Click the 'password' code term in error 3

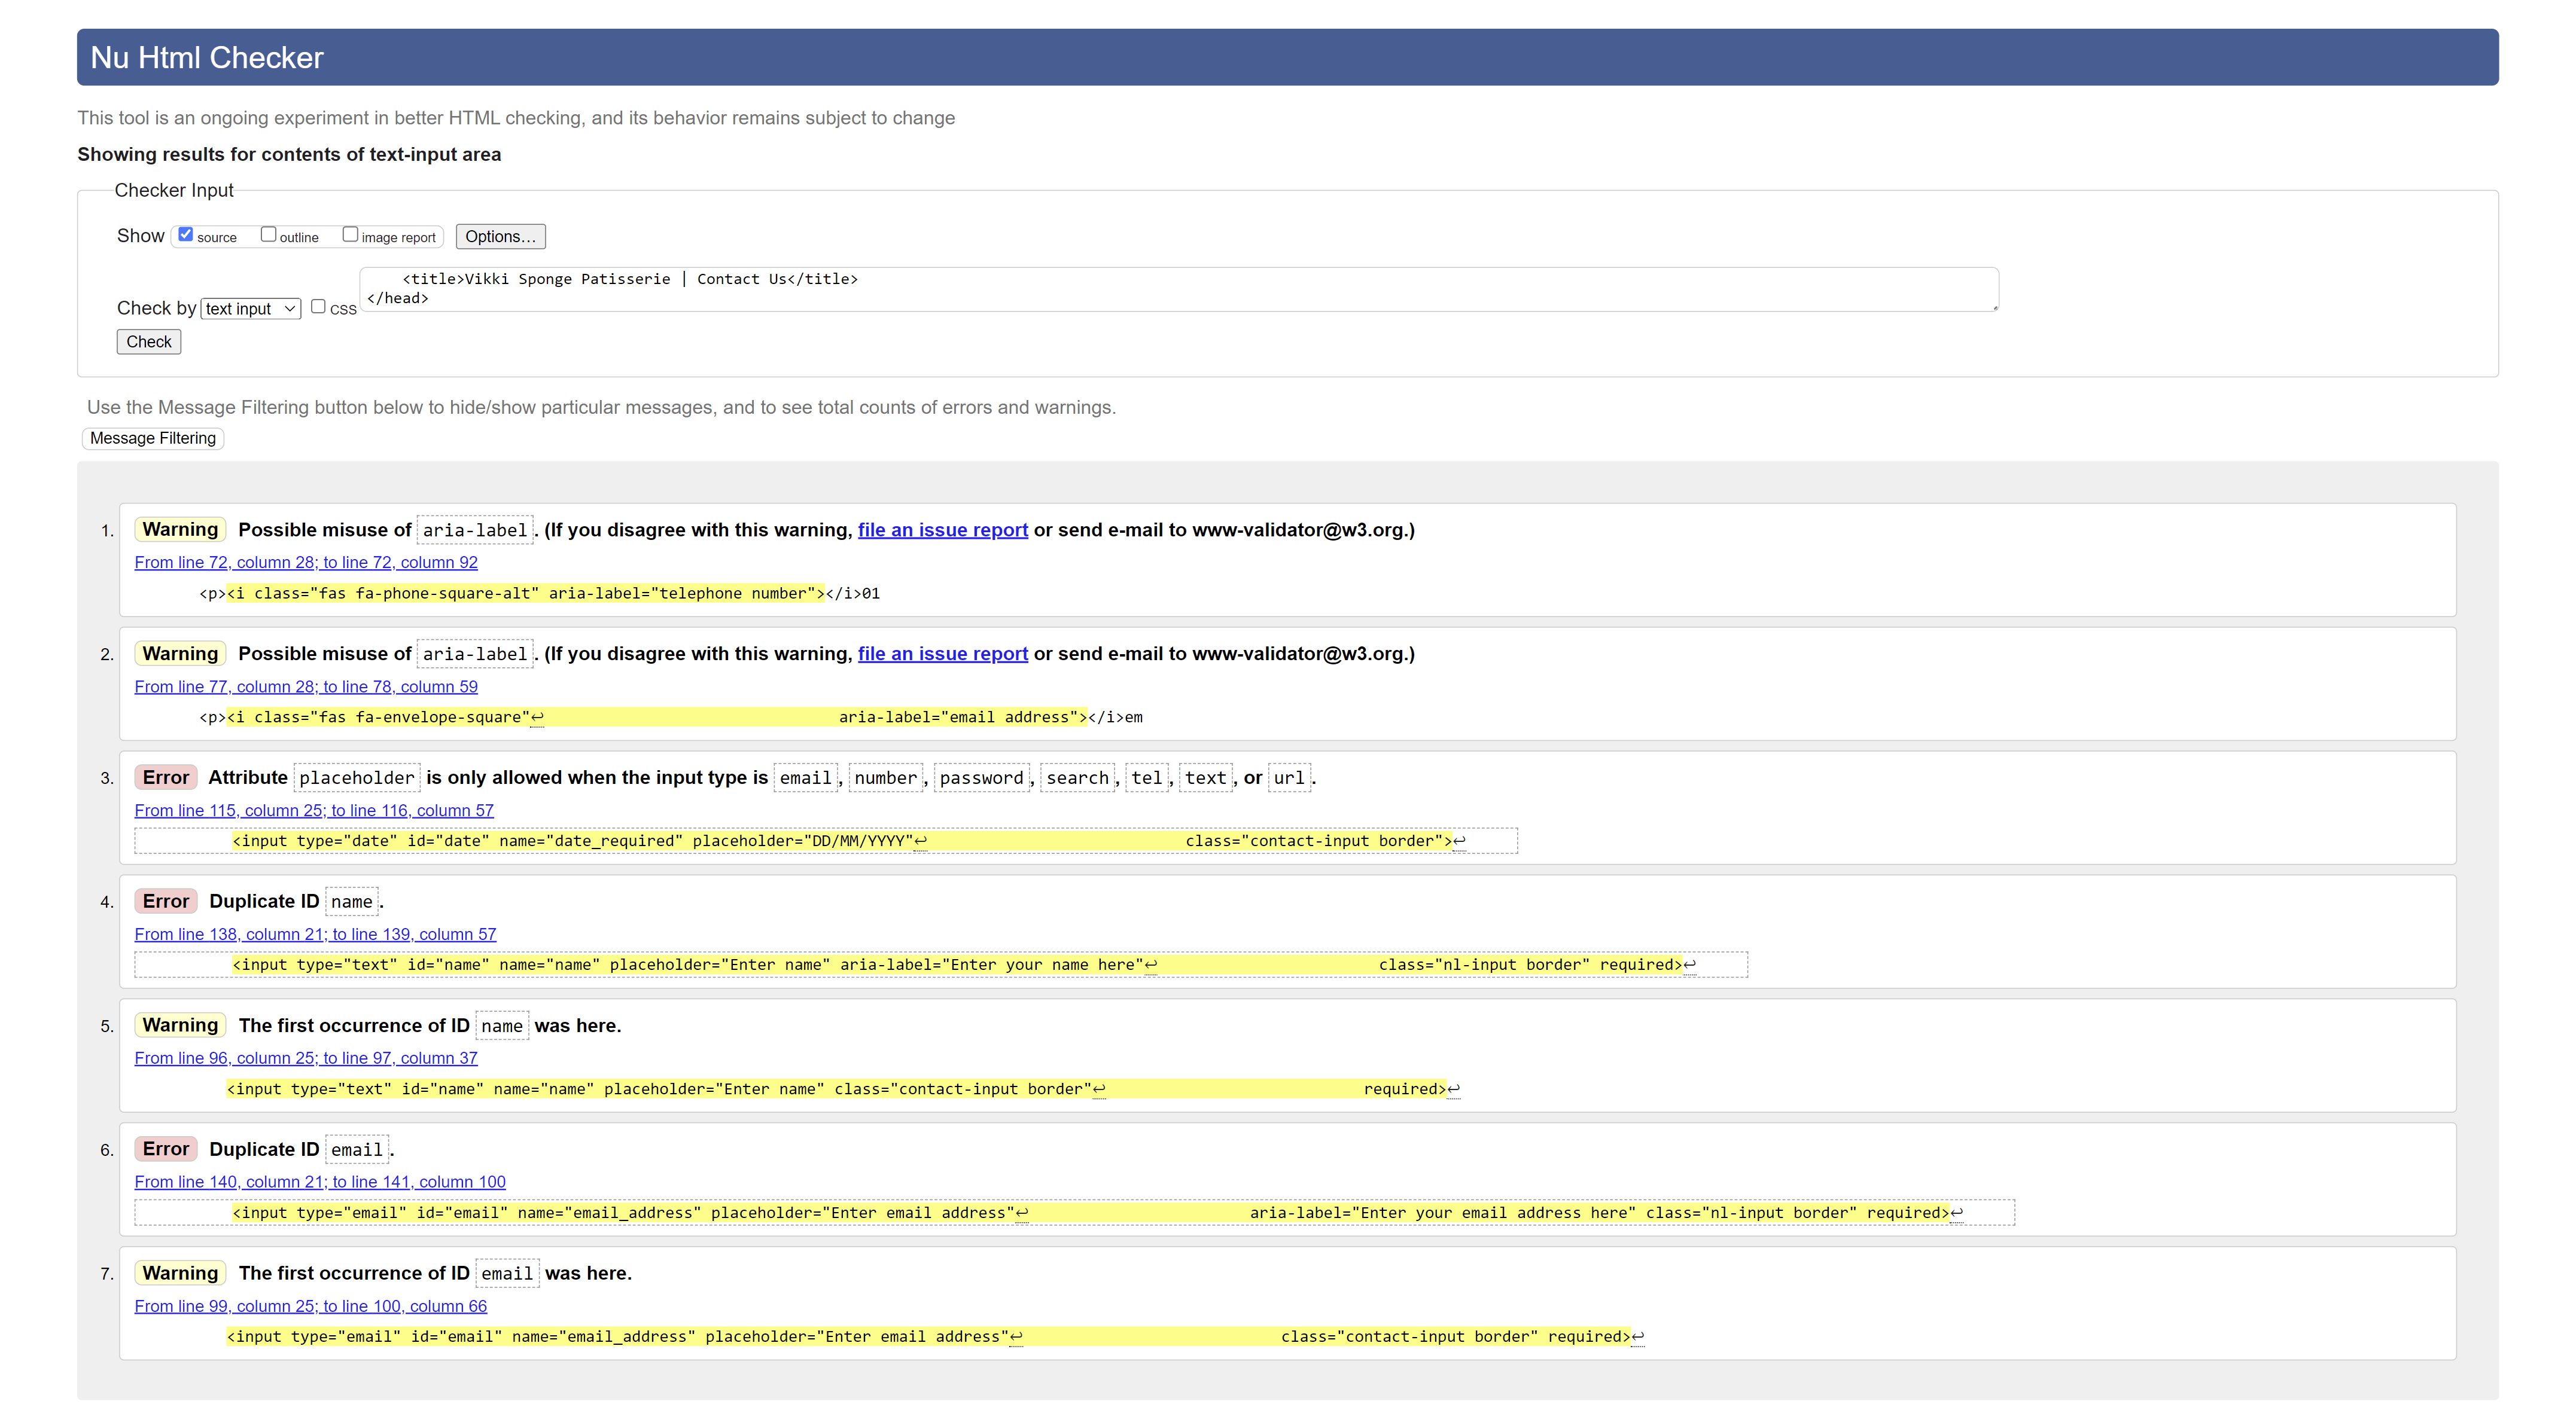(981, 779)
